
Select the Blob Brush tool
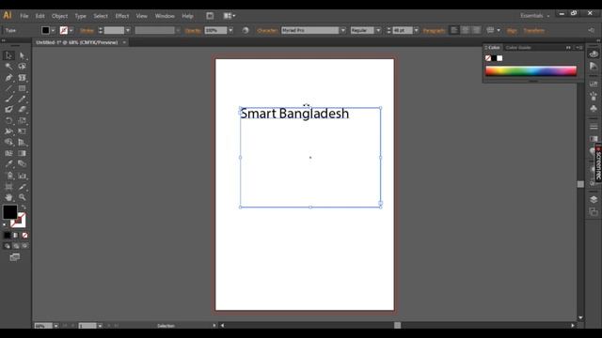click(x=8, y=110)
